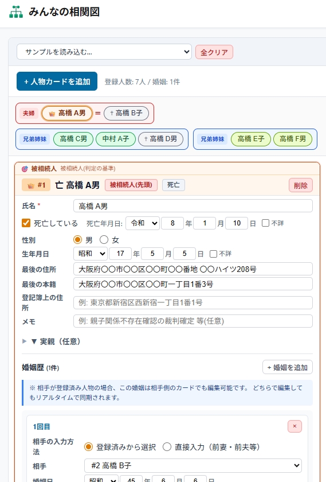The height and width of the screenshot is (482, 326).
Task: Open the サンプルを読み込む dropdown
Action: point(104,52)
